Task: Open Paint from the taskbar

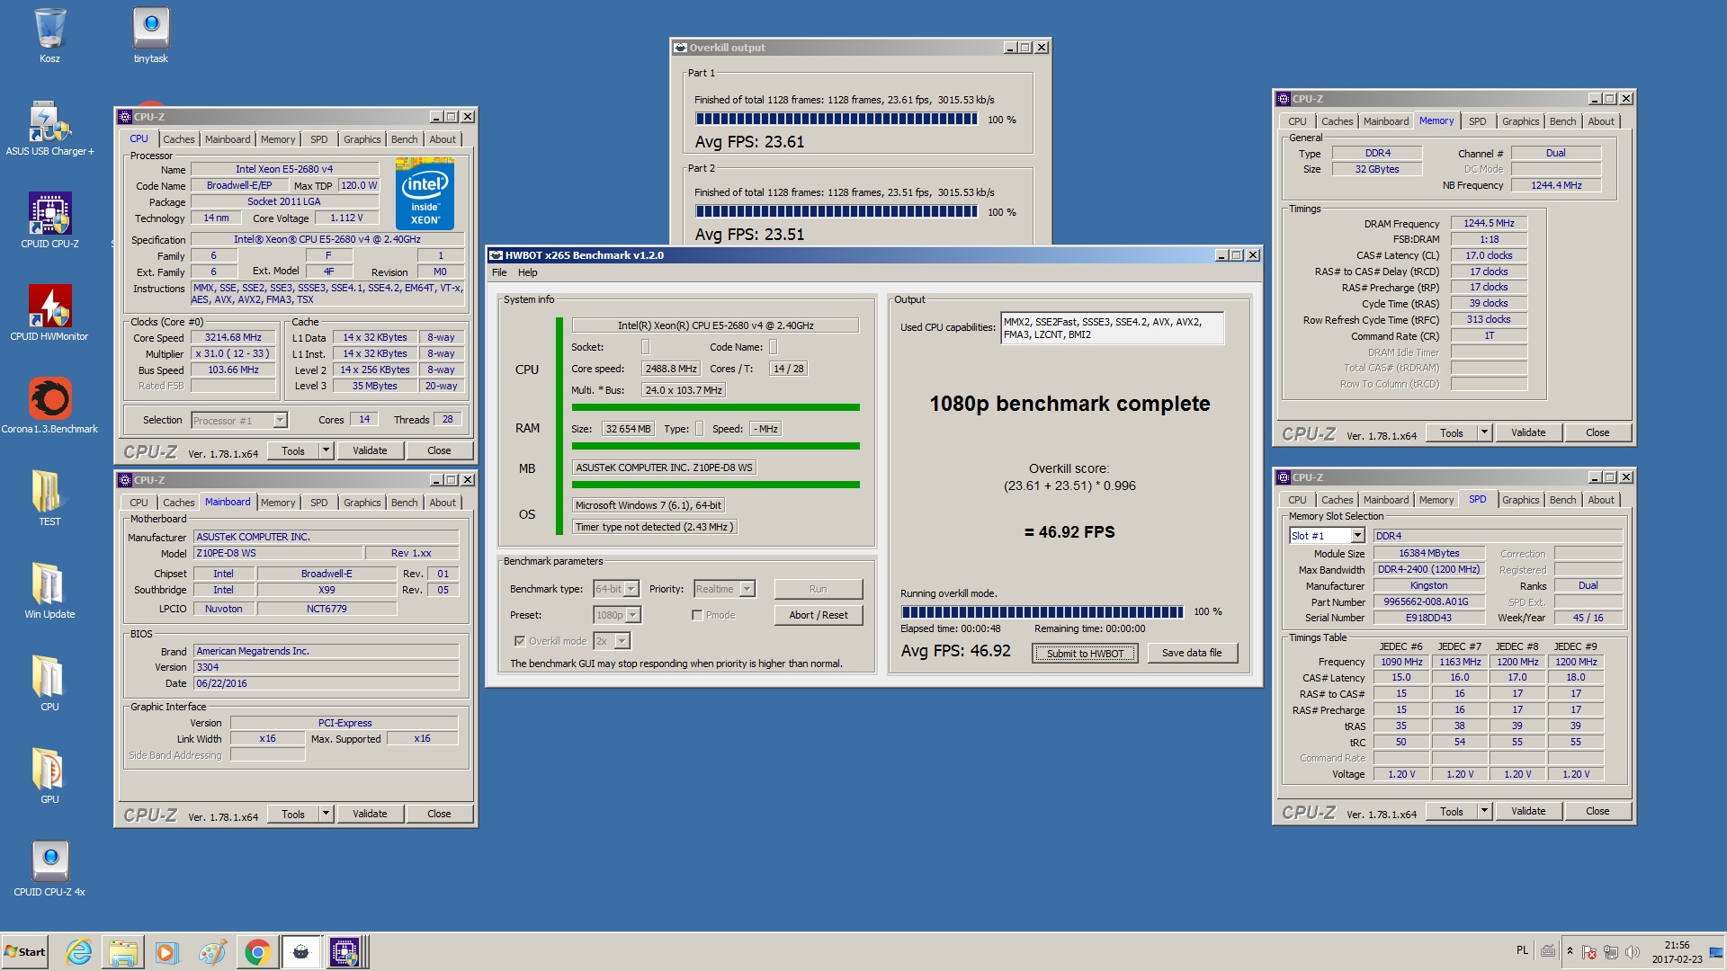Action: [x=212, y=952]
